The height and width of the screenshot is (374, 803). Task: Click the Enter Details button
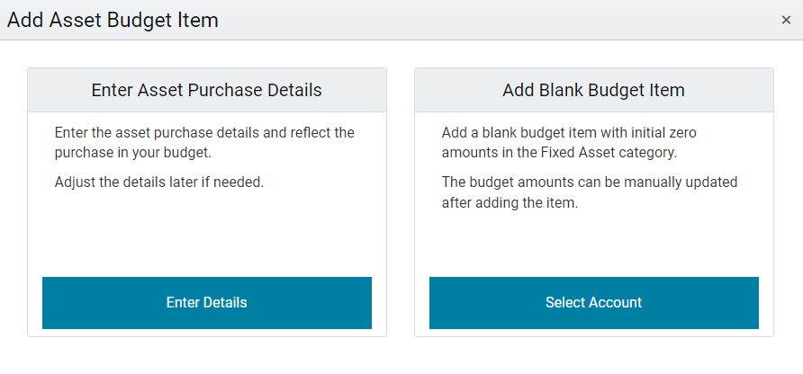[x=207, y=303]
